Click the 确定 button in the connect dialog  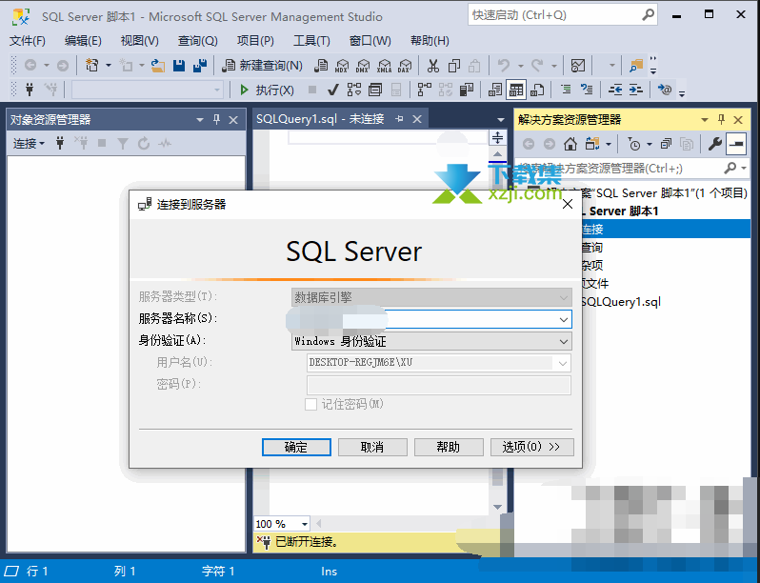pos(296,447)
